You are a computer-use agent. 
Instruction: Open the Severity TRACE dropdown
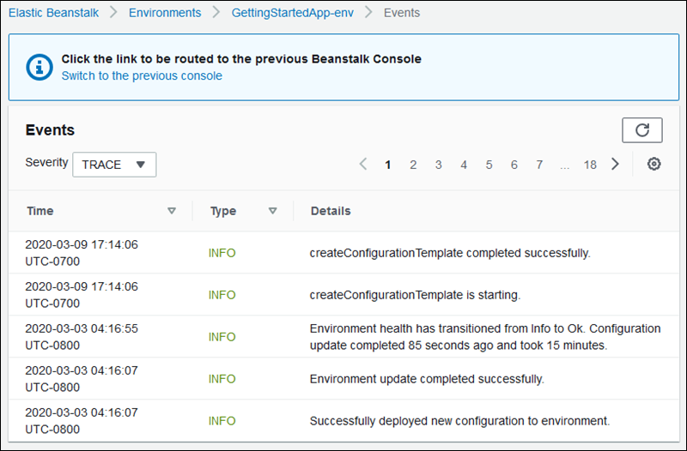pos(114,165)
